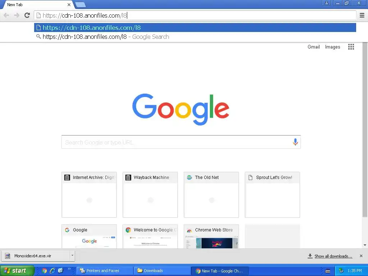Open the Wayback Machine thumbnail tile

150,195
